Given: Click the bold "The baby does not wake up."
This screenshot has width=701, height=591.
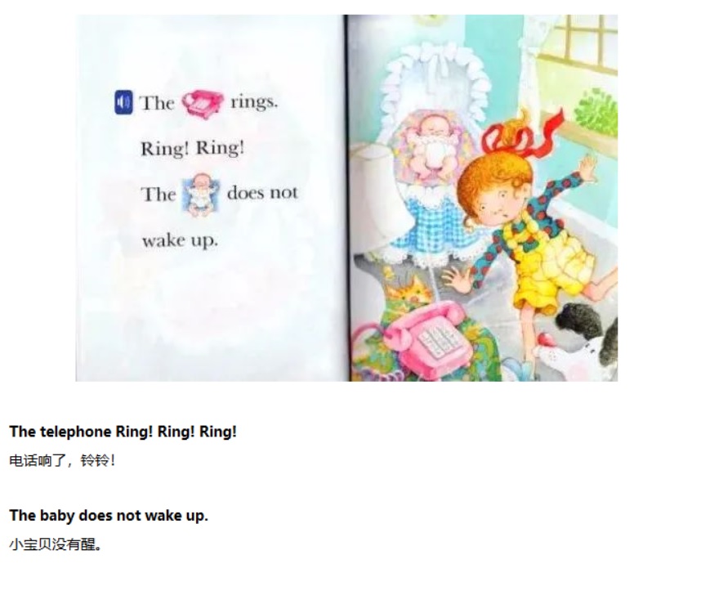Looking at the screenshot, I should point(109,516).
